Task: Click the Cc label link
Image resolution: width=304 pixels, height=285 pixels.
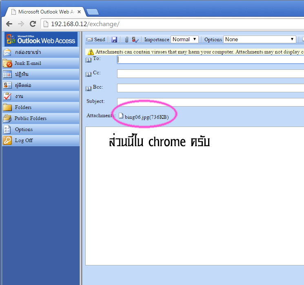Action: tap(97, 73)
